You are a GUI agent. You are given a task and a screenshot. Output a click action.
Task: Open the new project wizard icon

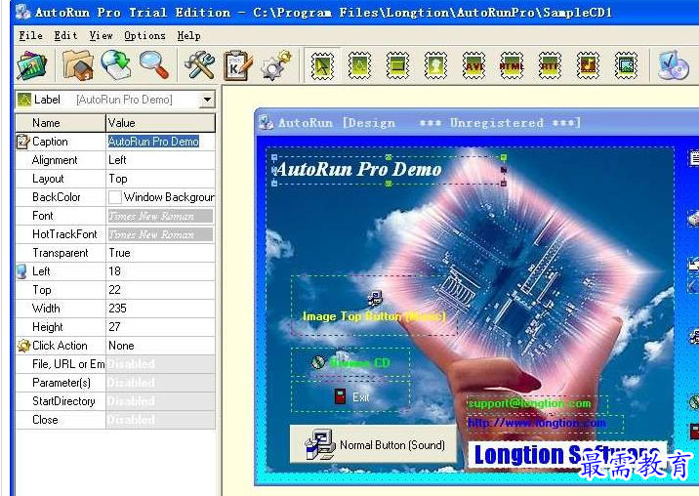[31, 66]
